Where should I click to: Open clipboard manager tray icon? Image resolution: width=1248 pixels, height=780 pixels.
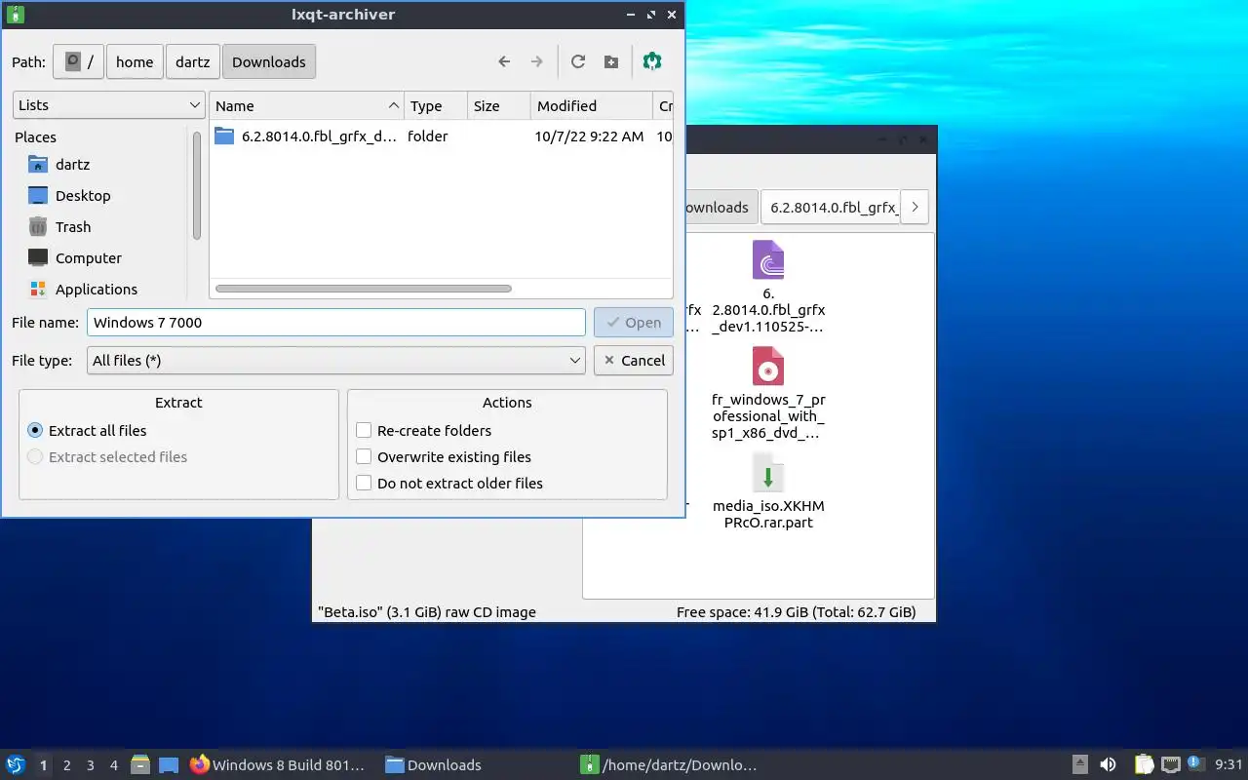(x=1144, y=764)
